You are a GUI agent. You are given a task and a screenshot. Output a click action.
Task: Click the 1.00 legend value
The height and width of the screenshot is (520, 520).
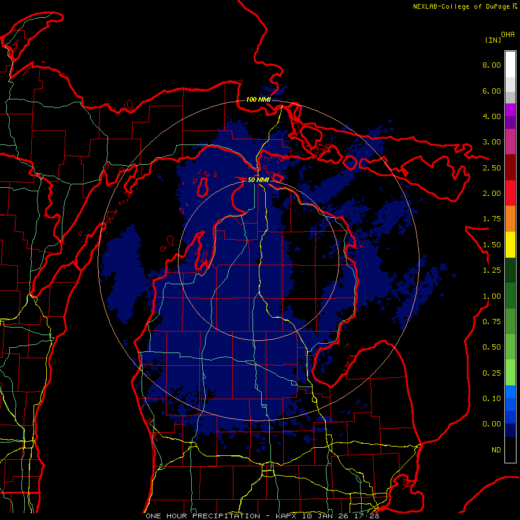pos(492,296)
